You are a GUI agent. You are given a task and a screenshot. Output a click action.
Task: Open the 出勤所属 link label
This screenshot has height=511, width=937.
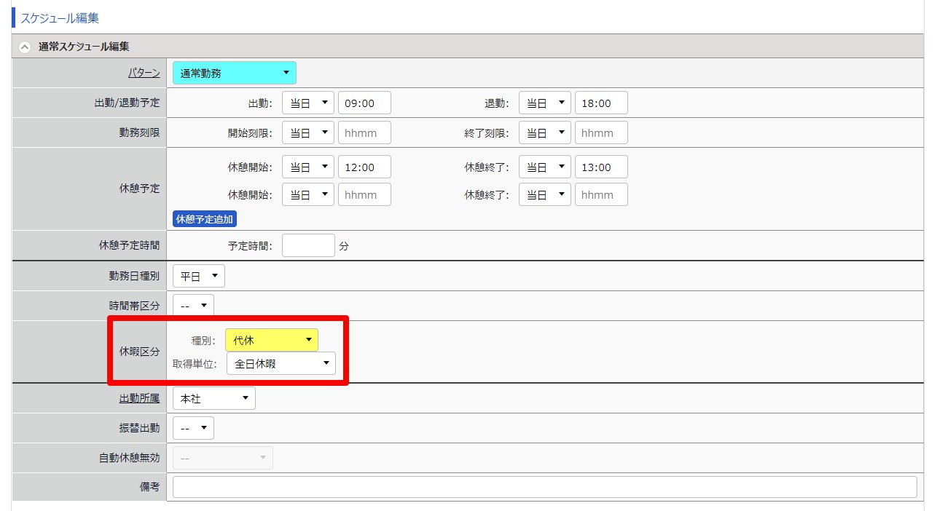click(x=139, y=398)
